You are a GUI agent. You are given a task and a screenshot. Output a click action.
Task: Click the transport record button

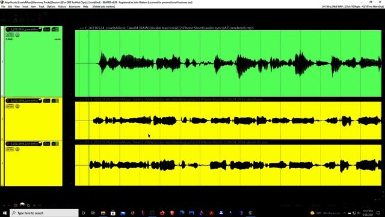coord(16,205)
